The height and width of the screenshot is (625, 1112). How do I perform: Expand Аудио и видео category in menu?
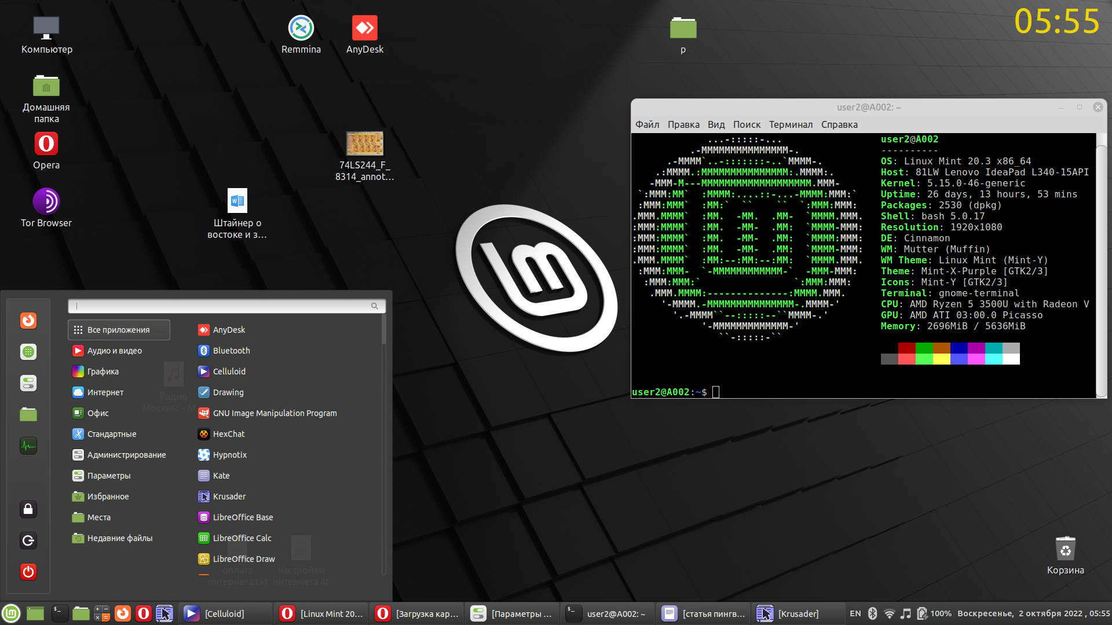tap(115, 350)
